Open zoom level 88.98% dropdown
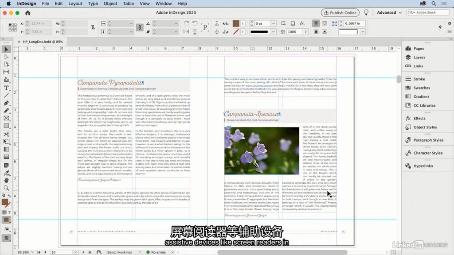454x255 pixels. pyautogui.click(x=32, y=252)
